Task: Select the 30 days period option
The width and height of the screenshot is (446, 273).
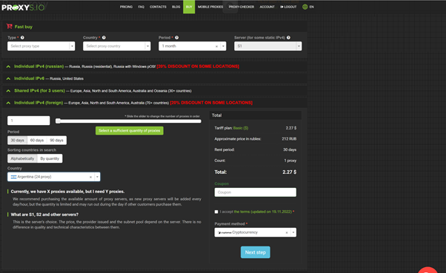Action: click(x=17, y=141)
